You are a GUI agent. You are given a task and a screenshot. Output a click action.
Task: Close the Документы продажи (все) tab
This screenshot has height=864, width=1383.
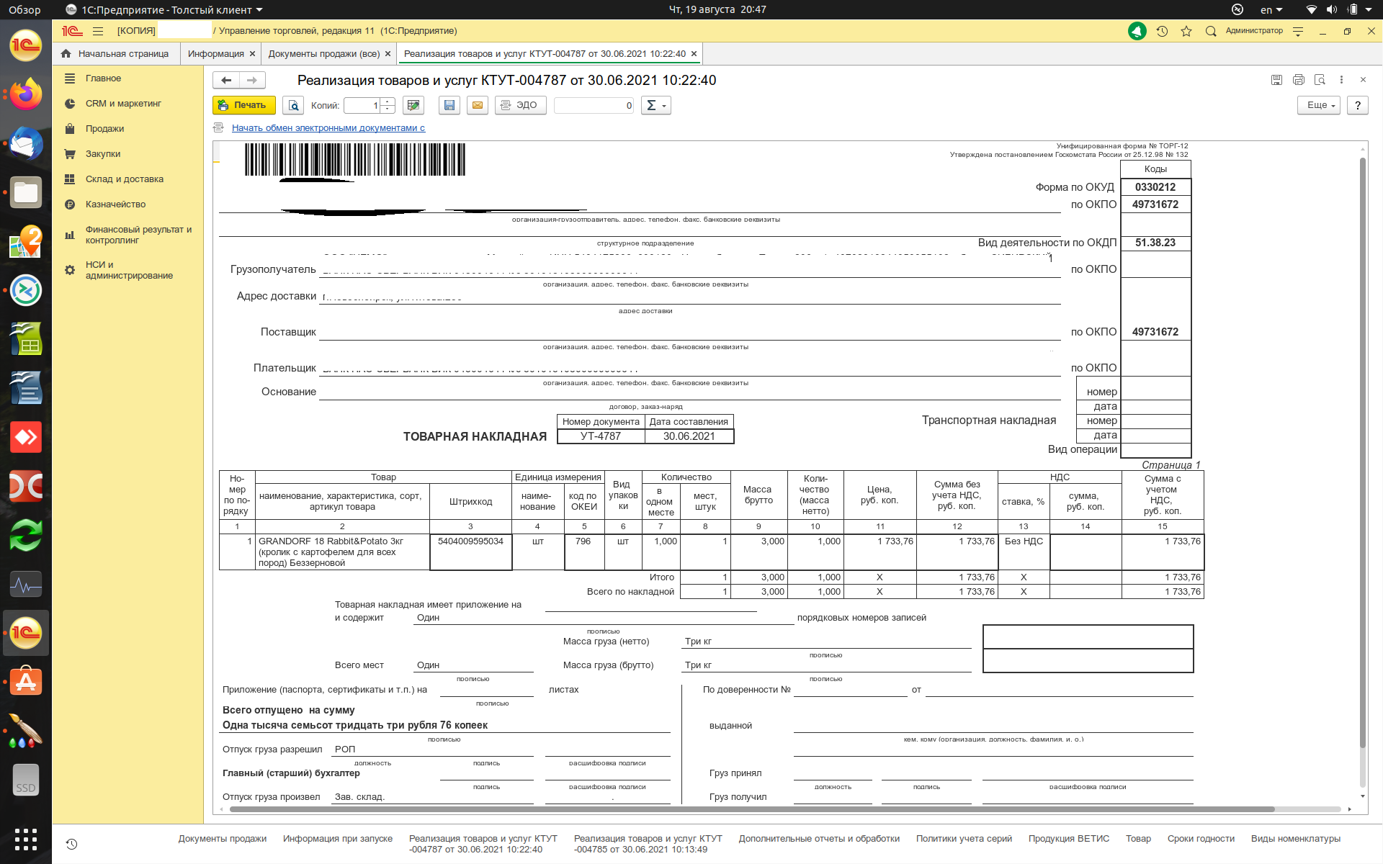click(x=388, y=54)
